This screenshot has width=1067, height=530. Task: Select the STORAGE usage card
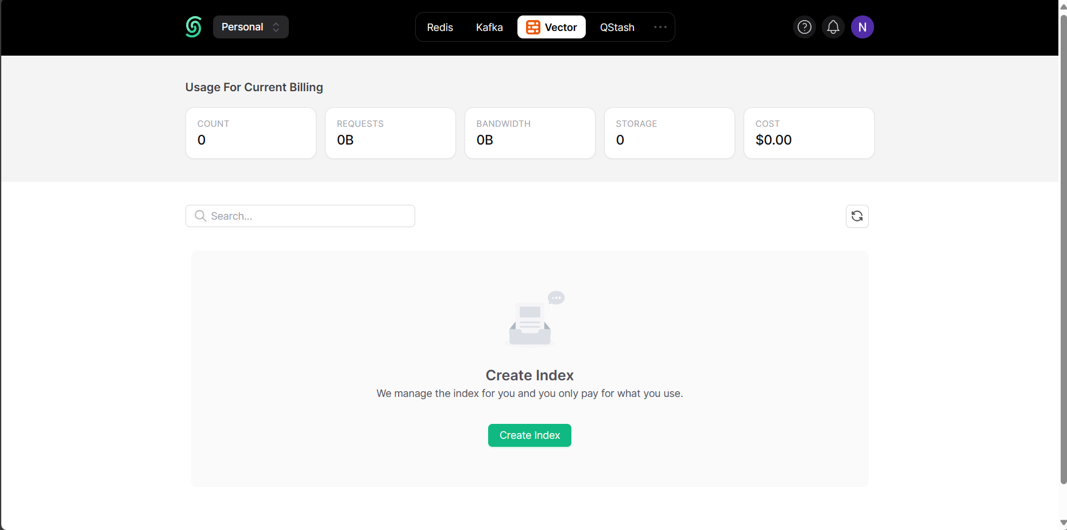669,133
